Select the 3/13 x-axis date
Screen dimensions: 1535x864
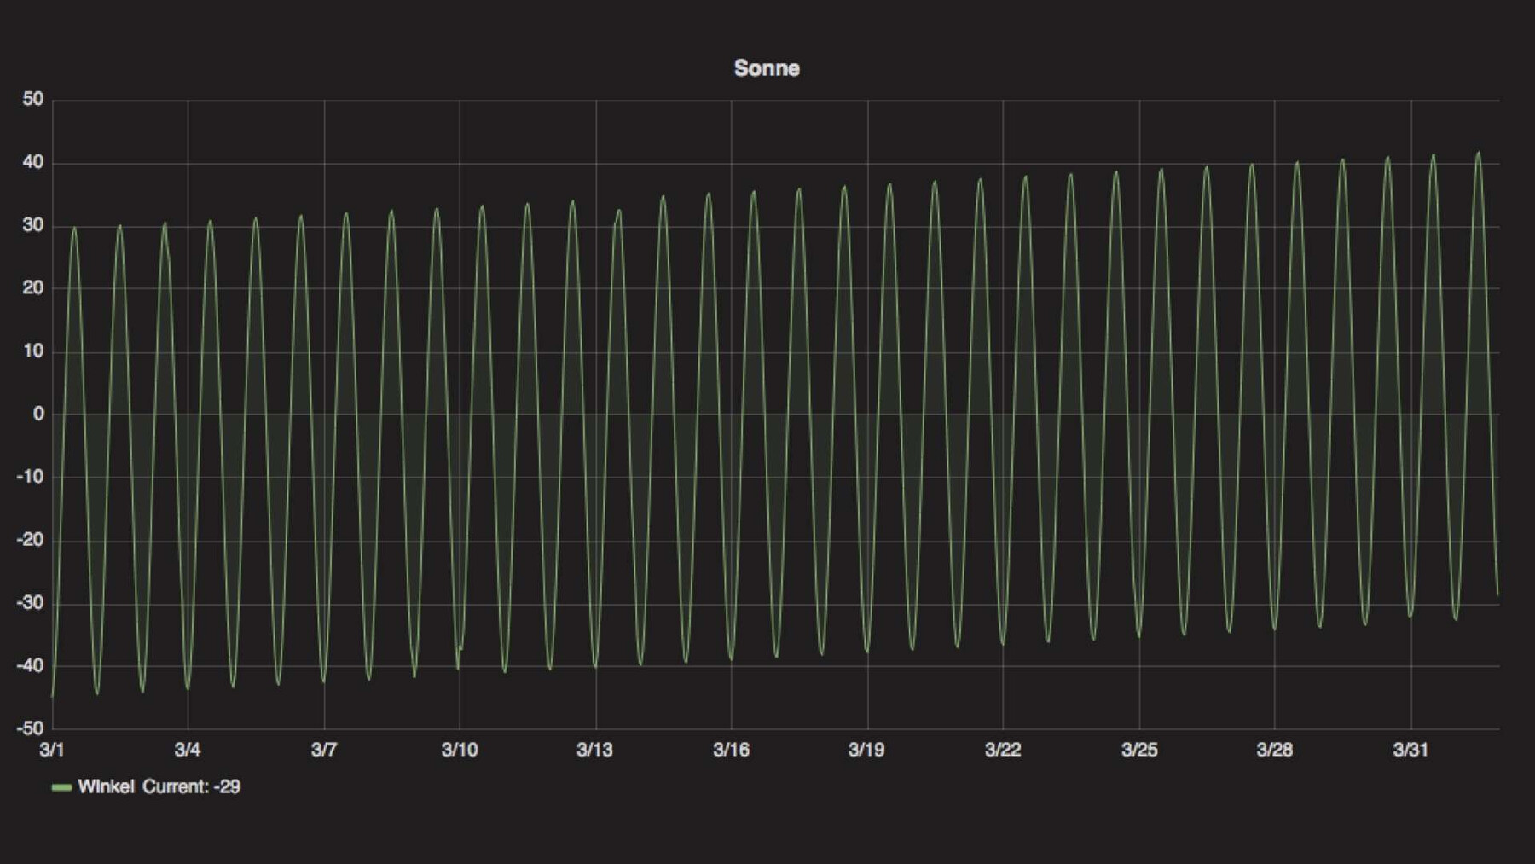594,750
